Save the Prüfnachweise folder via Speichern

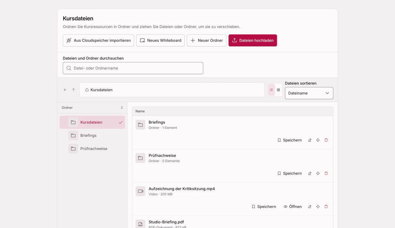click(289, 174)
